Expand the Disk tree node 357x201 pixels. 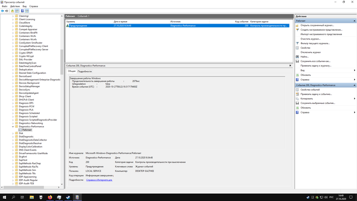pyautogui.click(x=13, y=133)
